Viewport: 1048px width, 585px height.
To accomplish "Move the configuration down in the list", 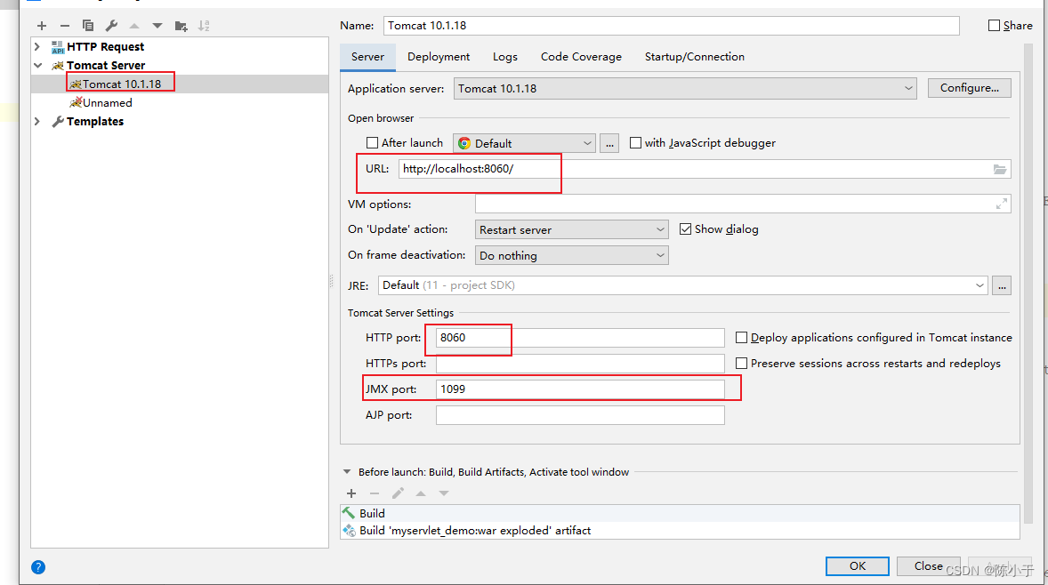I will pos(157,26).
